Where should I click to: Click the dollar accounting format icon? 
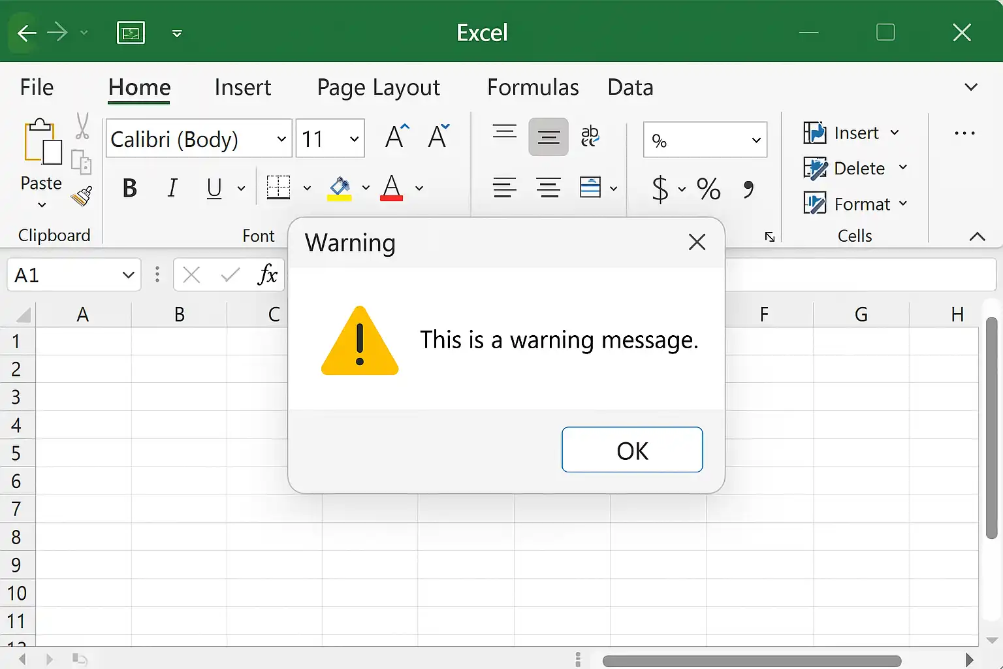[x=660, y=189]
